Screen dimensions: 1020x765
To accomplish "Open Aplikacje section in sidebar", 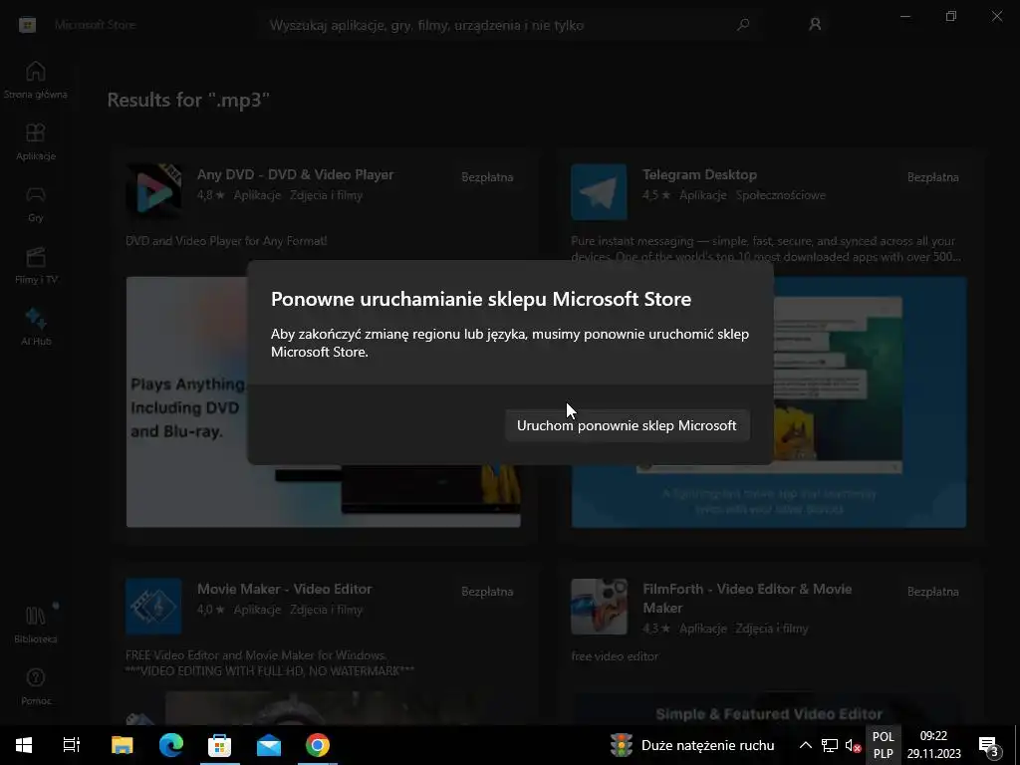I will pyautogui.click(x=36, y=142).
